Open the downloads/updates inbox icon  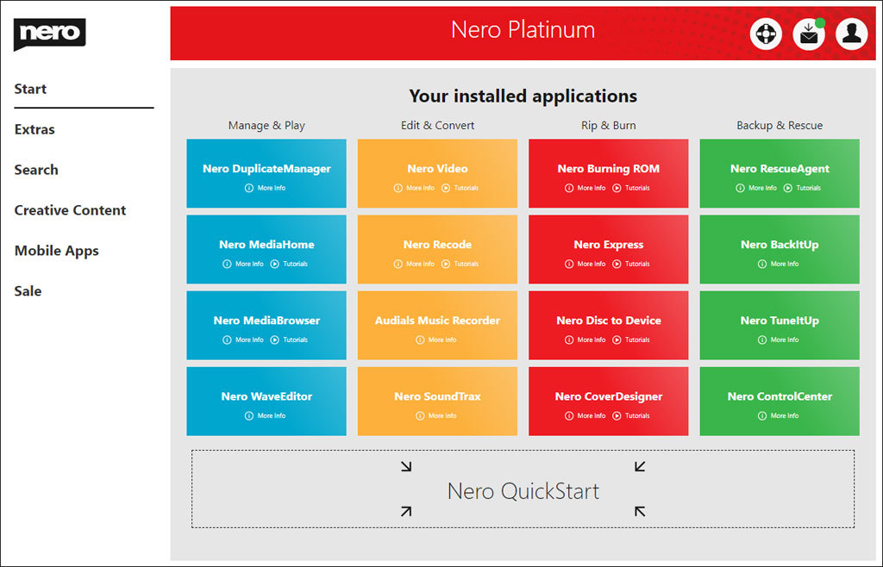[808, 34]
